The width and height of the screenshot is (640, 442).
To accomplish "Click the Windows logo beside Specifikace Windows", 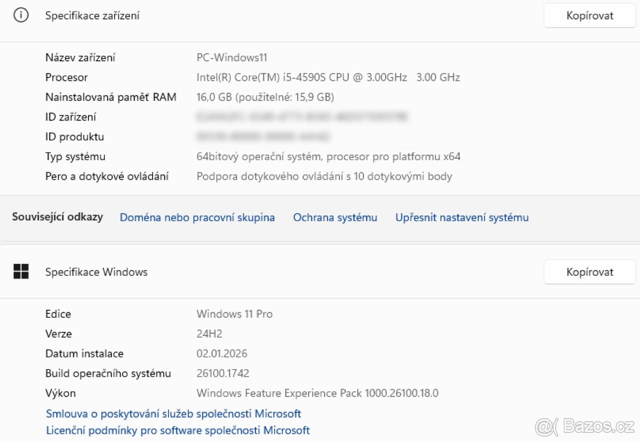I will click(21, 271).
